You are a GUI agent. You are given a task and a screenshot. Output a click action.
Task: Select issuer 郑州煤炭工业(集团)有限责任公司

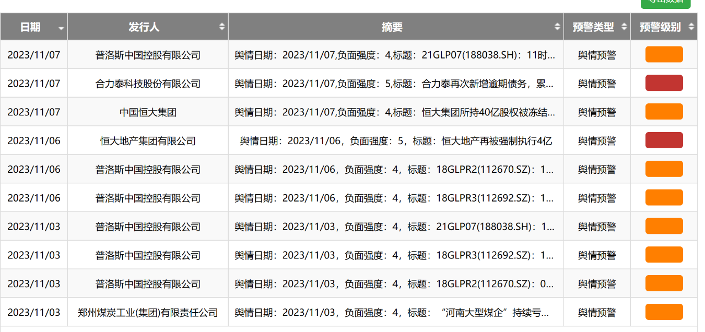[148, 313]
